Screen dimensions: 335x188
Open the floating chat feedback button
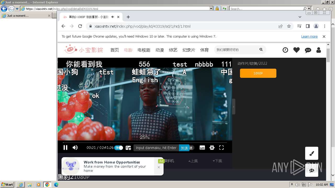point(312,170)
